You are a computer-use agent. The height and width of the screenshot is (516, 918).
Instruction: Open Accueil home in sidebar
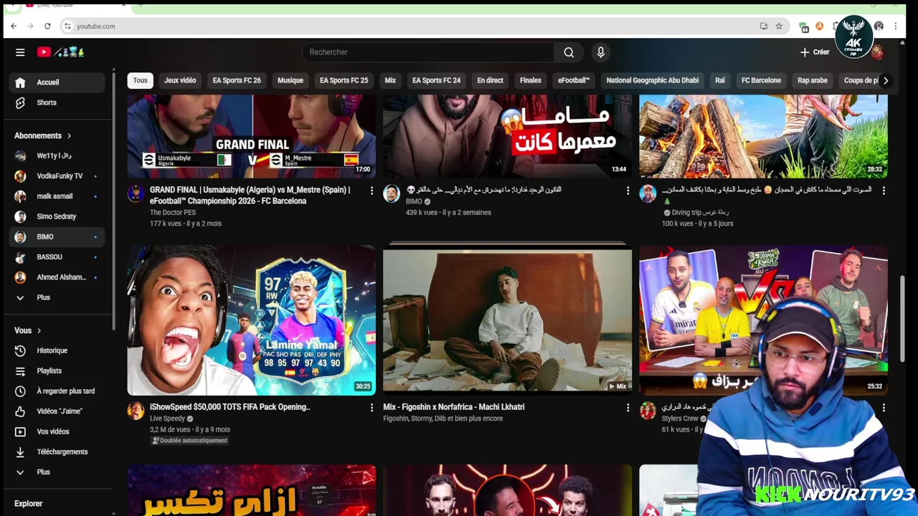point(57,82)
